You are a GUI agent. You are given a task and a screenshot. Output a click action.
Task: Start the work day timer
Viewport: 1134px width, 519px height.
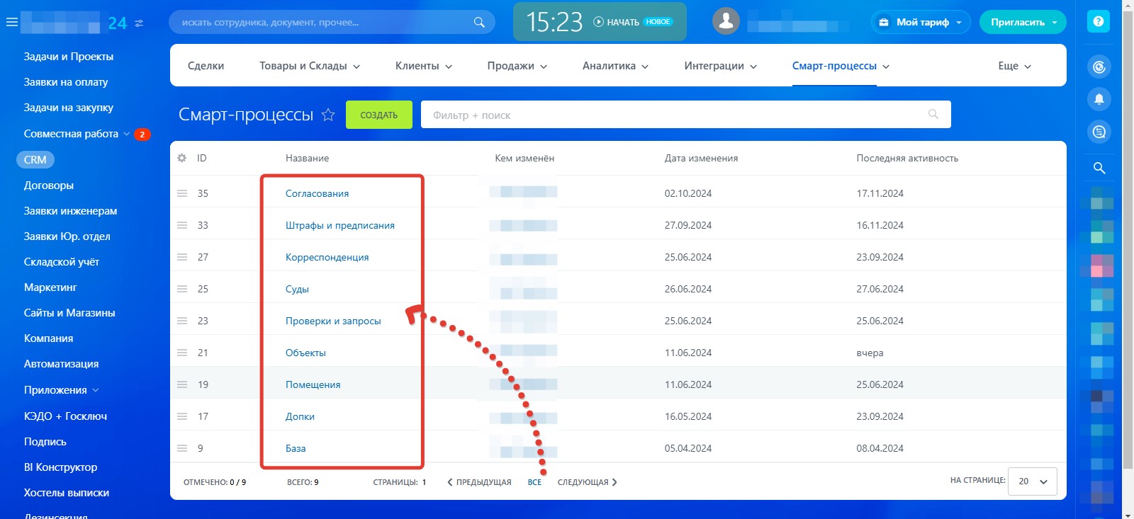[616, 22]
